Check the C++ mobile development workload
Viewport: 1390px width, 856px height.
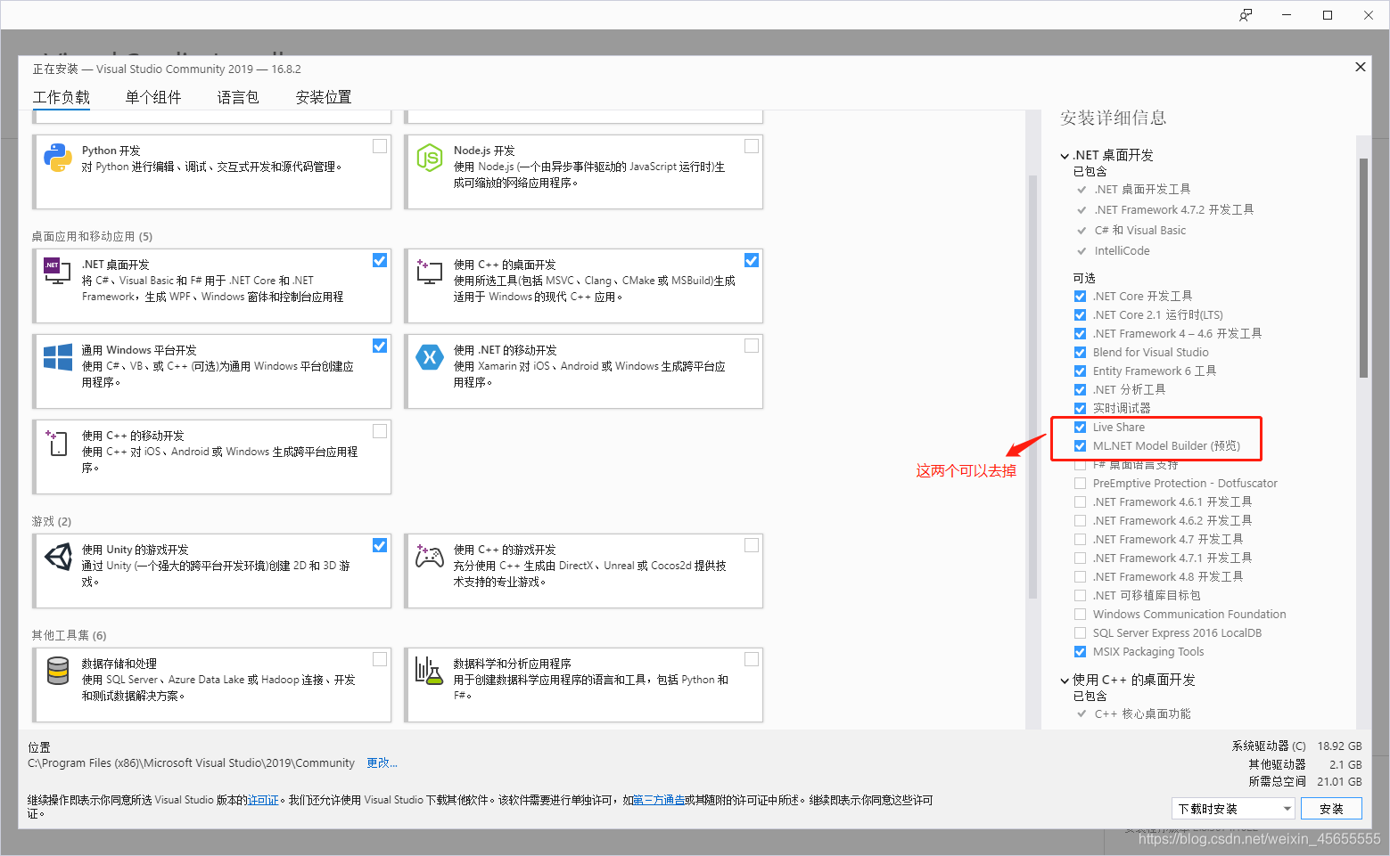pos(380,431)
